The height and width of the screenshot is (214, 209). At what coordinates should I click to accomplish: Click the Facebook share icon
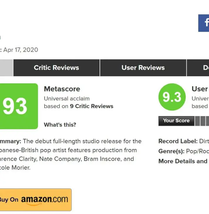[x=204, y=23]
